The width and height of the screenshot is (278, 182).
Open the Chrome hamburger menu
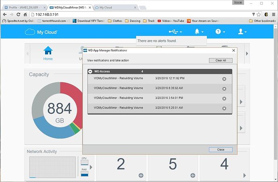[x=274, y=14]
